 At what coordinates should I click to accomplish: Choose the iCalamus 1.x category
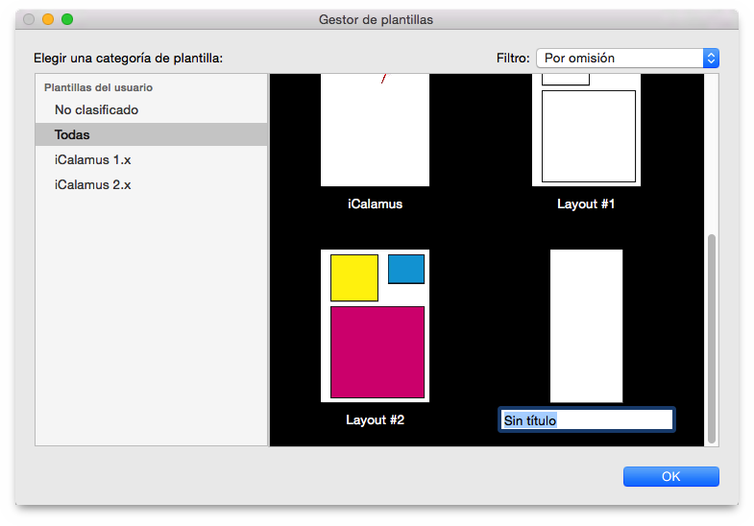(x=92, y=160)
